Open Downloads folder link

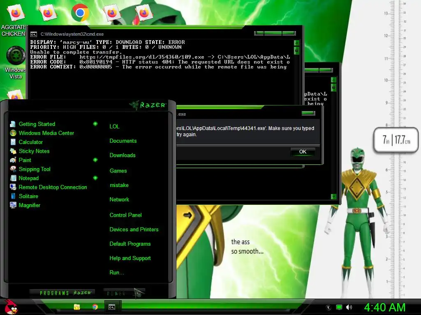[x=123, y=155]
